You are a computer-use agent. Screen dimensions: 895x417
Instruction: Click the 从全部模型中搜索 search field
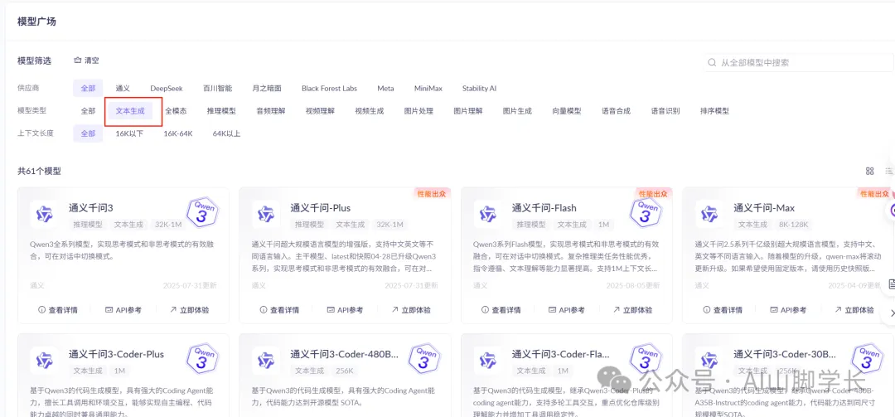tap(797, 62)
